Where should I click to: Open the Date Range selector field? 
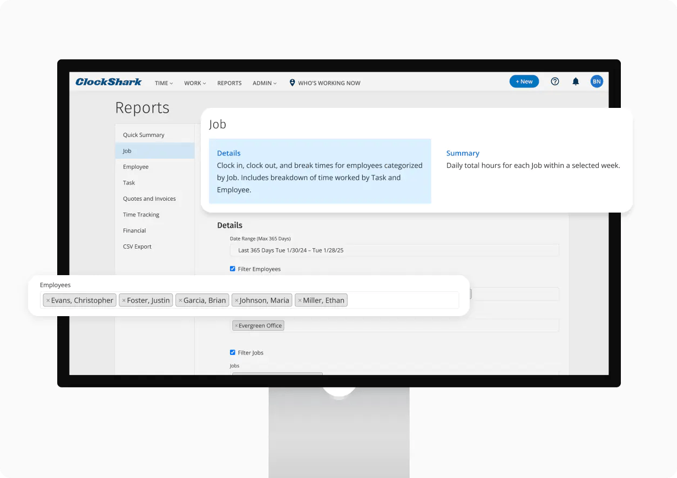click(x=394, y=250)
